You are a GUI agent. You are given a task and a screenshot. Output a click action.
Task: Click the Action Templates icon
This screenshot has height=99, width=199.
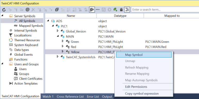(11, 84)
